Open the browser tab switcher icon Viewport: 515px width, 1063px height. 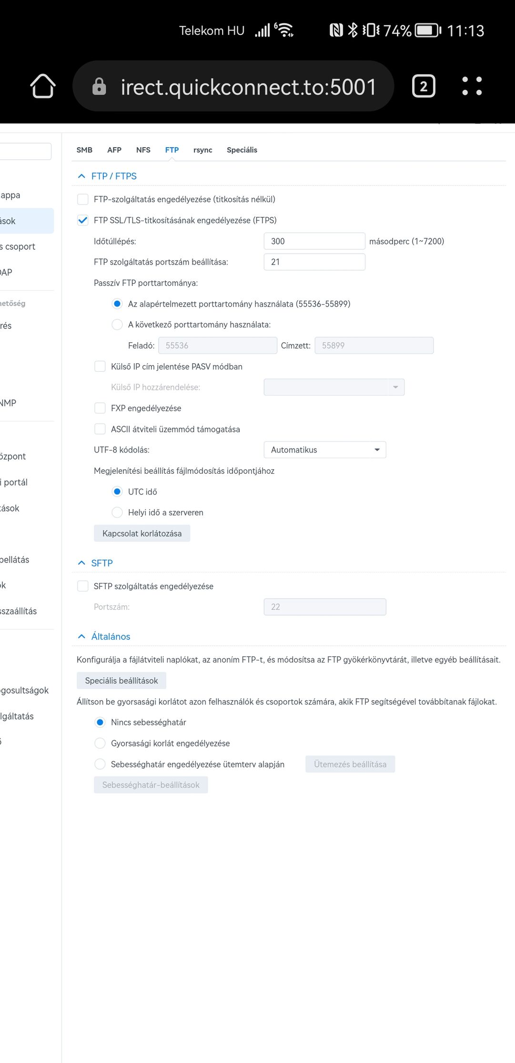[423, 86]
